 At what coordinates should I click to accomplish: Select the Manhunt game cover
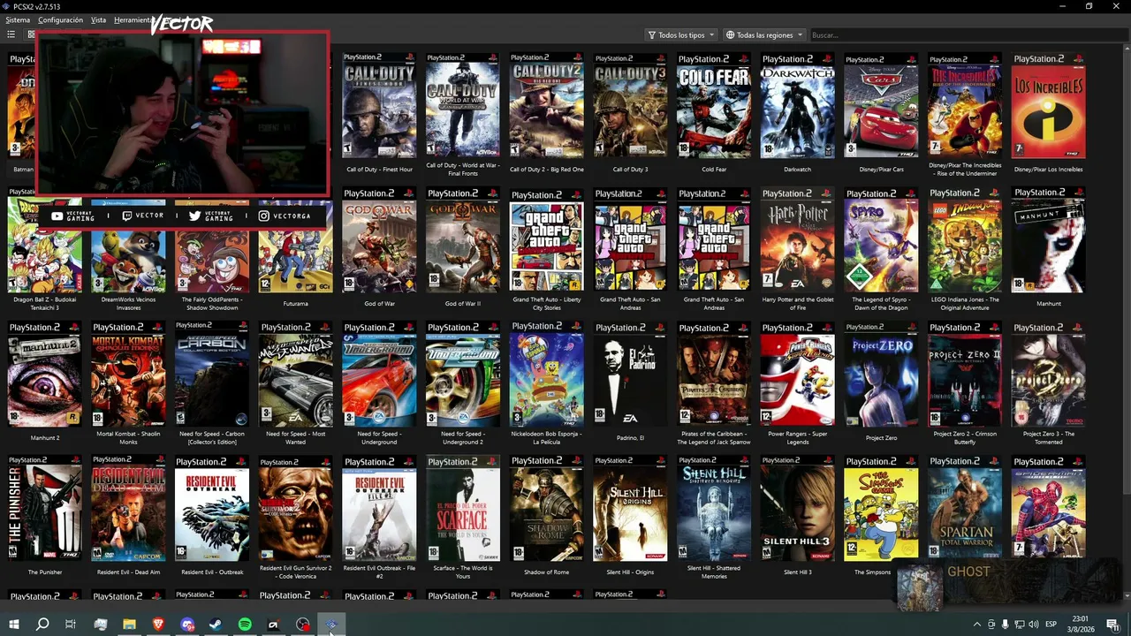tap(1048, 240)
